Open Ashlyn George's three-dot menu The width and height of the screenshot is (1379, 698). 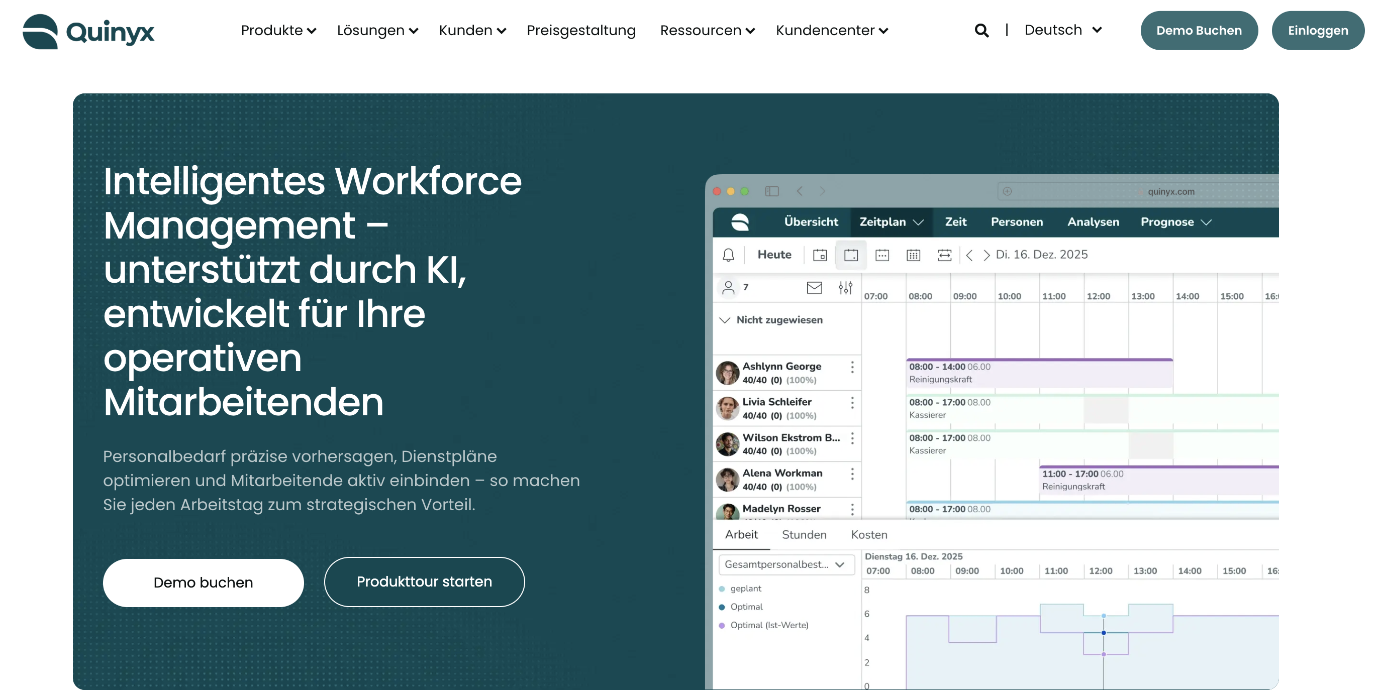coord(852,367)
